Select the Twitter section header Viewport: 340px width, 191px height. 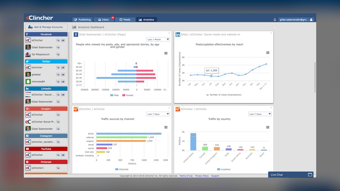pos(46,61)
